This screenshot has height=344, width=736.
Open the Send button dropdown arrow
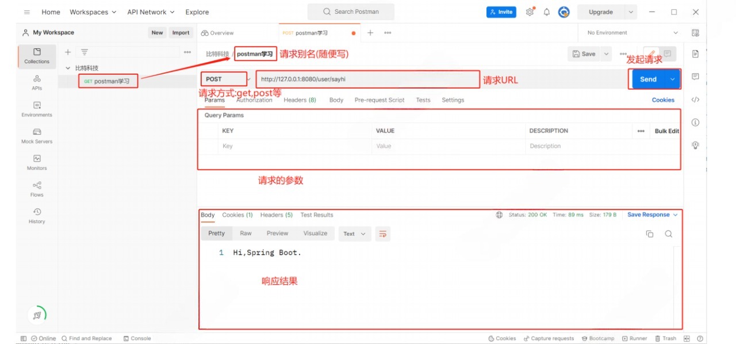pyautogui.click(x=672, y=79)
